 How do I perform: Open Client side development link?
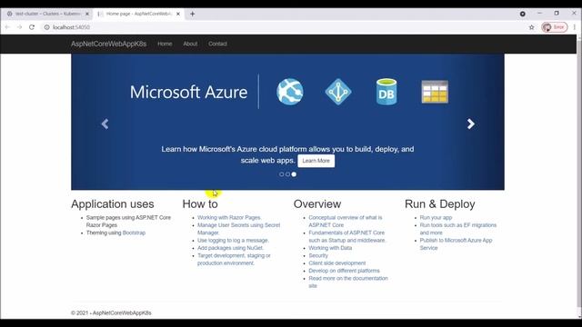tap(337, 263)
